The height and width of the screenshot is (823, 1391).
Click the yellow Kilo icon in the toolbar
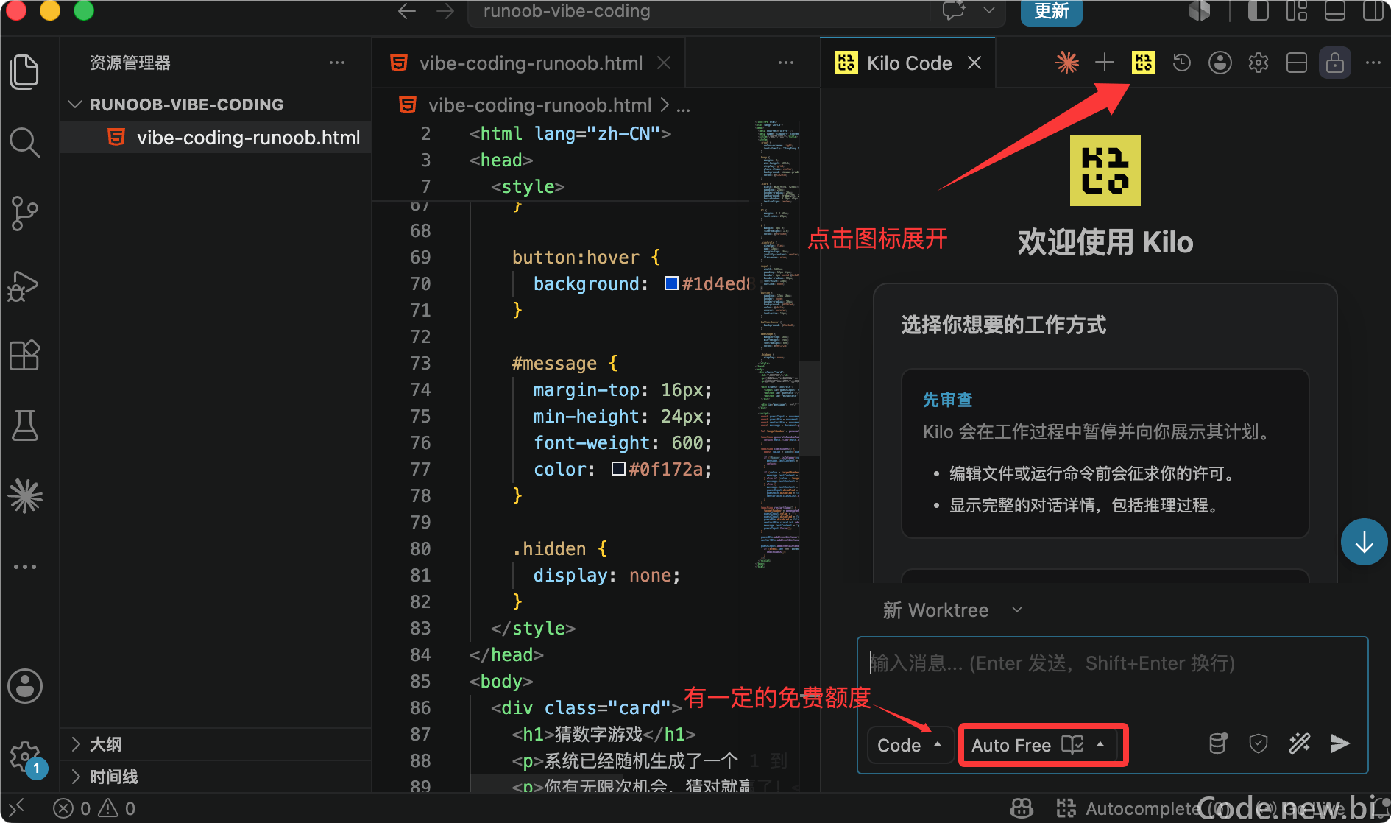click(1144, 63)
